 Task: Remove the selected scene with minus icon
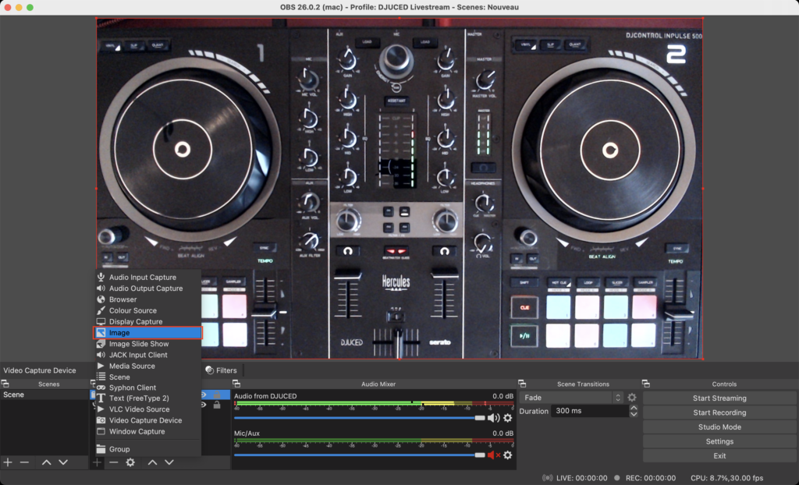click(24, 462)
